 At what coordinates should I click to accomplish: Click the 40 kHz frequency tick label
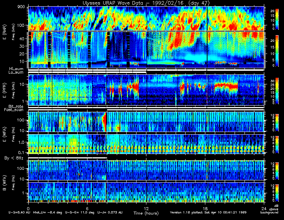tap(22, 38)
